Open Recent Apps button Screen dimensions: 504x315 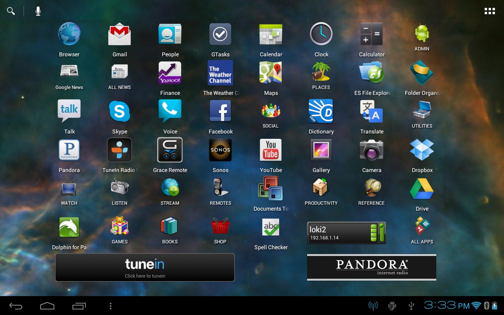[x=79, y=306]
